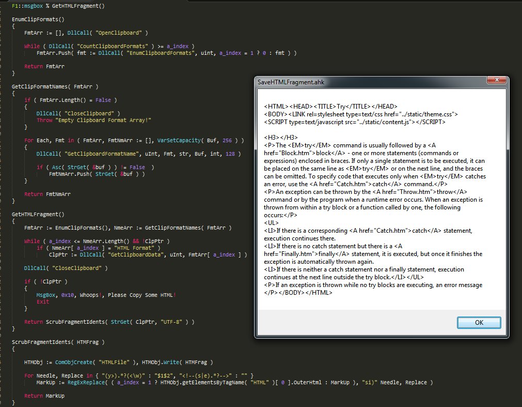Click the "GetClipboardFormatName" DllCall line

(138, 154)
